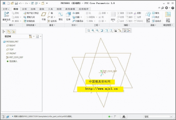Click the Zoom In magnifier icon
Screen dimensions: 176x120
tap(93, 30)
